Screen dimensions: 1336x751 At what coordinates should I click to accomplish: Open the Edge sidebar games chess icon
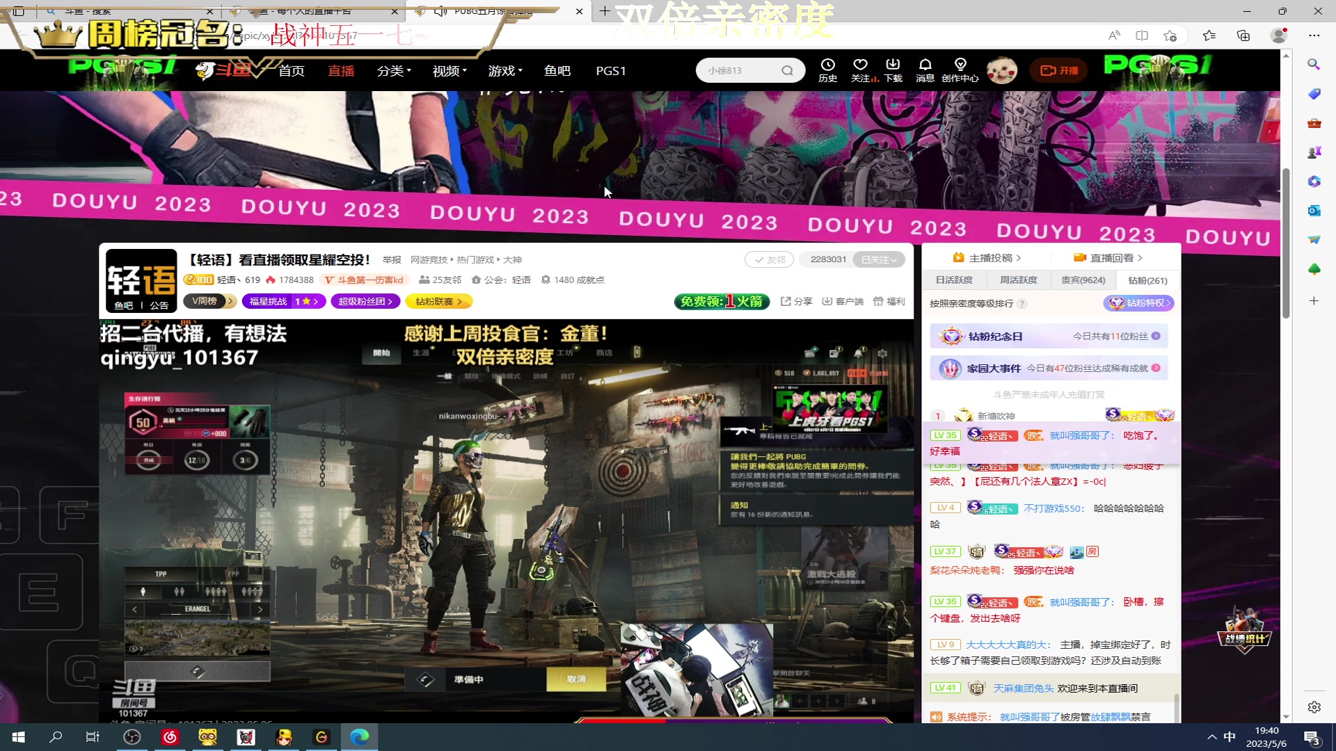click(1314, 152)
